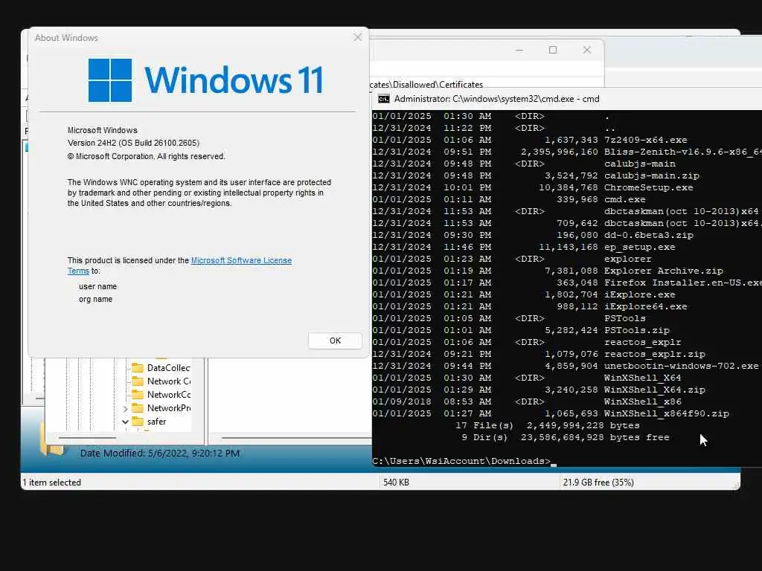
Task: Click iExplore.exe in cmd listing
Action: (x=639, y=294)
